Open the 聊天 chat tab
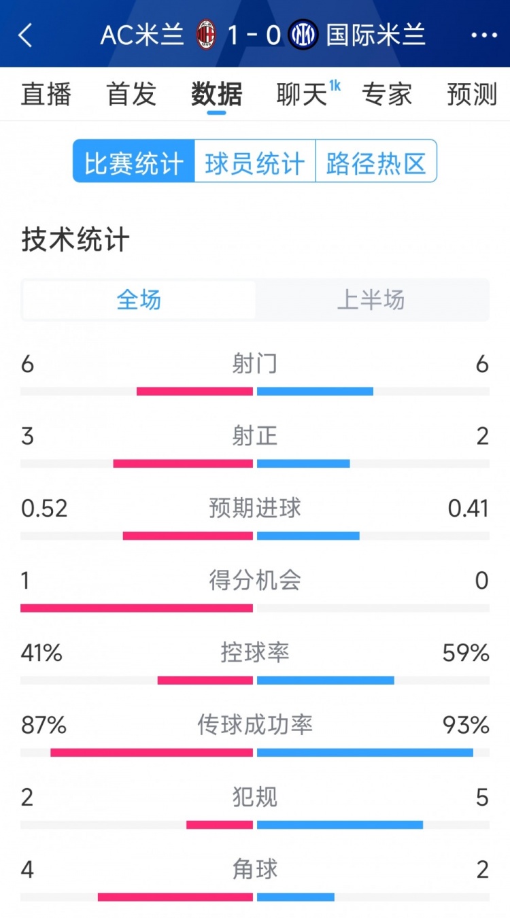This screenshot has width=510, height=918. pos(302,95)
